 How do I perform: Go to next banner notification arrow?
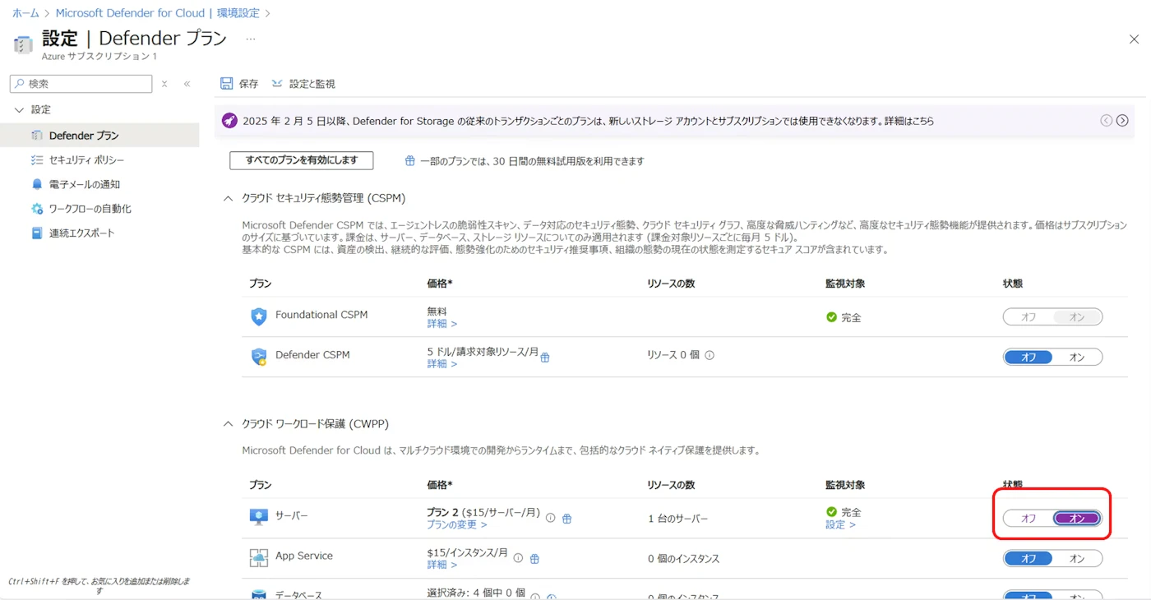point(1122,120)
